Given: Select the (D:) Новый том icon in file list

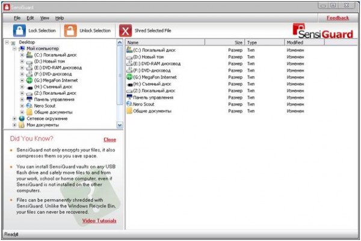Looking at the screenshot, I should point(129,57).
